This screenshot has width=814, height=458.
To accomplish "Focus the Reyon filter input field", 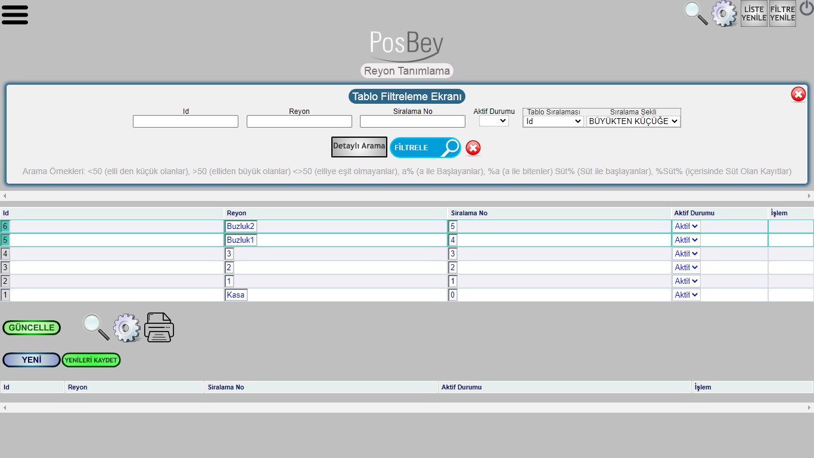I will (x=299, y=122).
